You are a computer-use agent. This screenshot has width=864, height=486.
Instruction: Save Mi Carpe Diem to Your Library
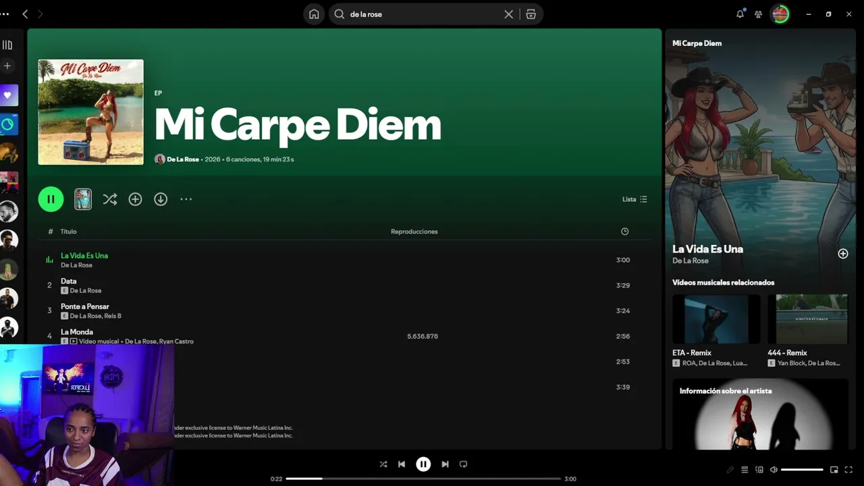135,199
